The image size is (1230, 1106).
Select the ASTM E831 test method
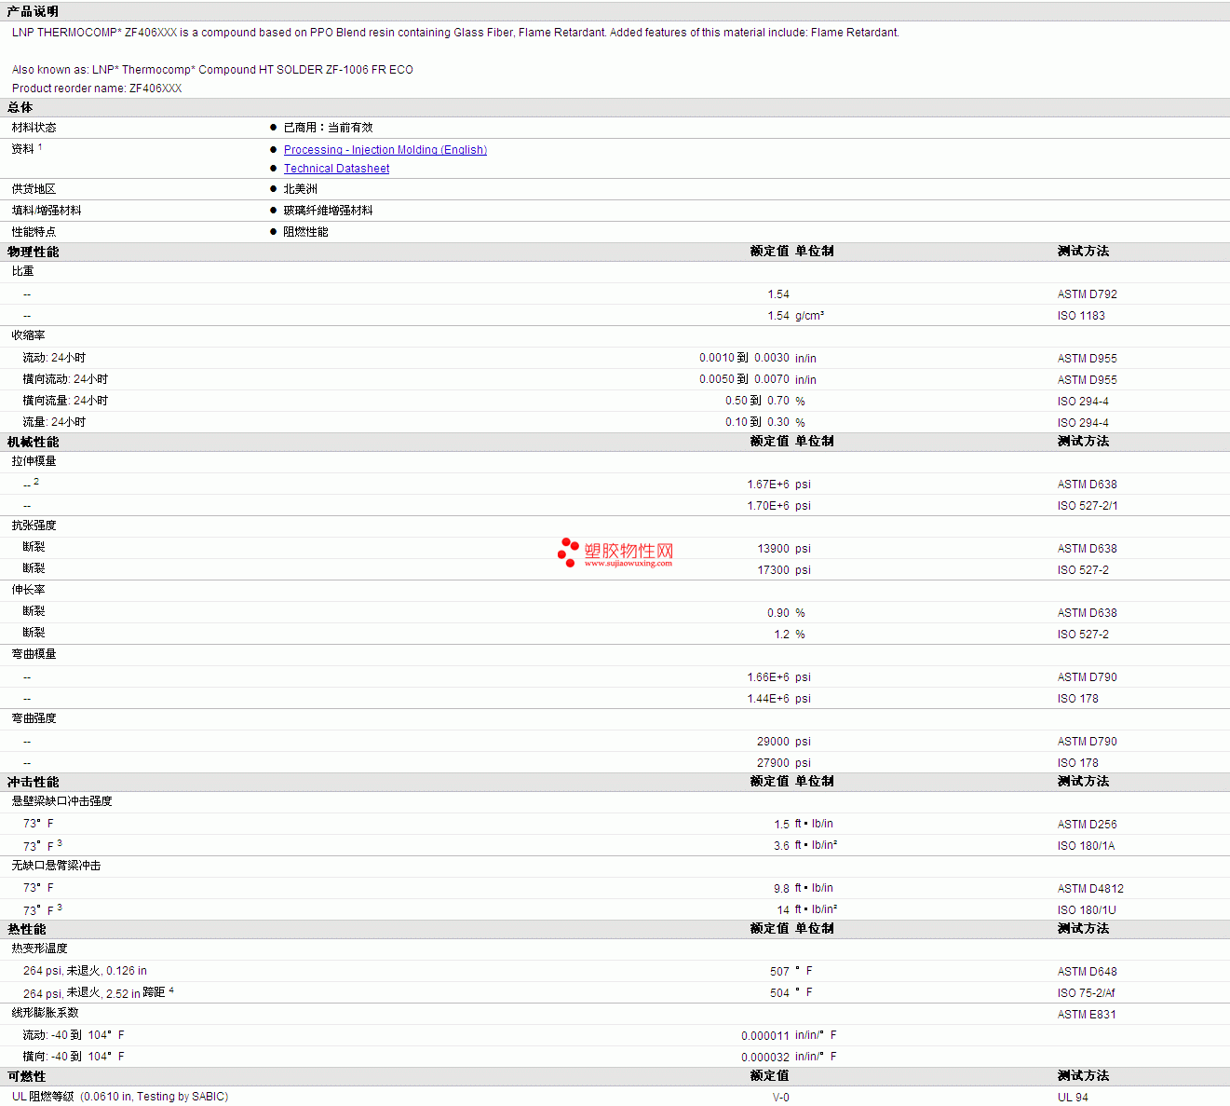click(x=1087, y=1015)
